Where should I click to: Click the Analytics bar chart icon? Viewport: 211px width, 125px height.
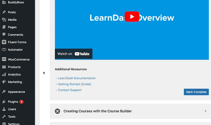[4, 75]
